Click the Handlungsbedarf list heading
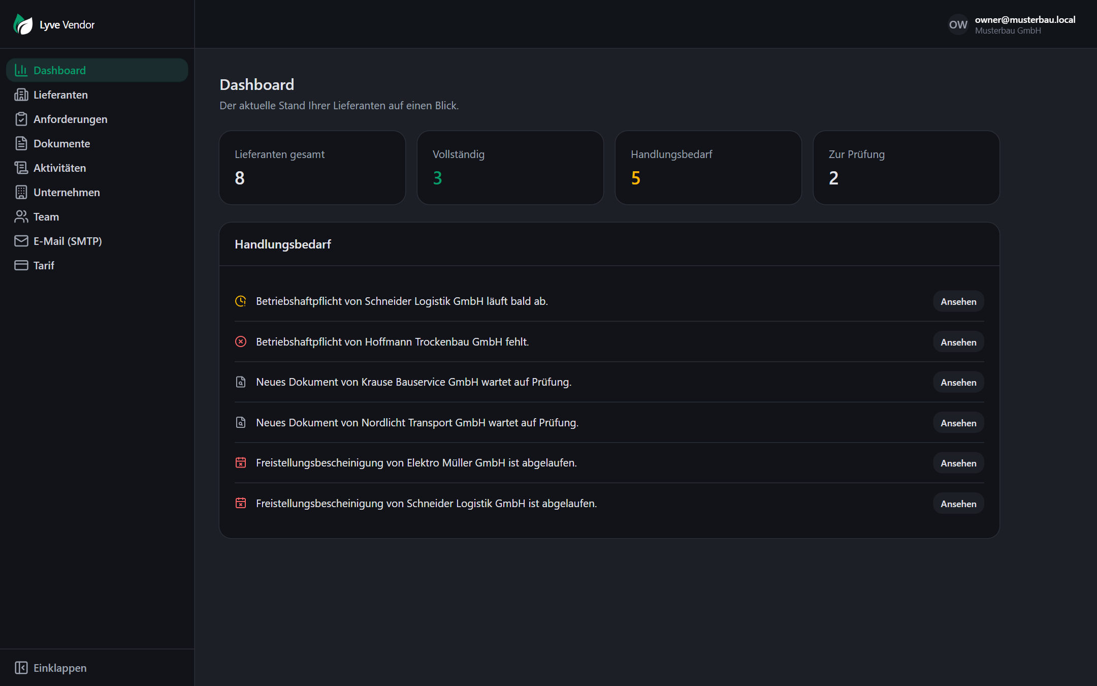Image resolution: width=1097 pixels, height=686 pixels. tap(283, 244)
